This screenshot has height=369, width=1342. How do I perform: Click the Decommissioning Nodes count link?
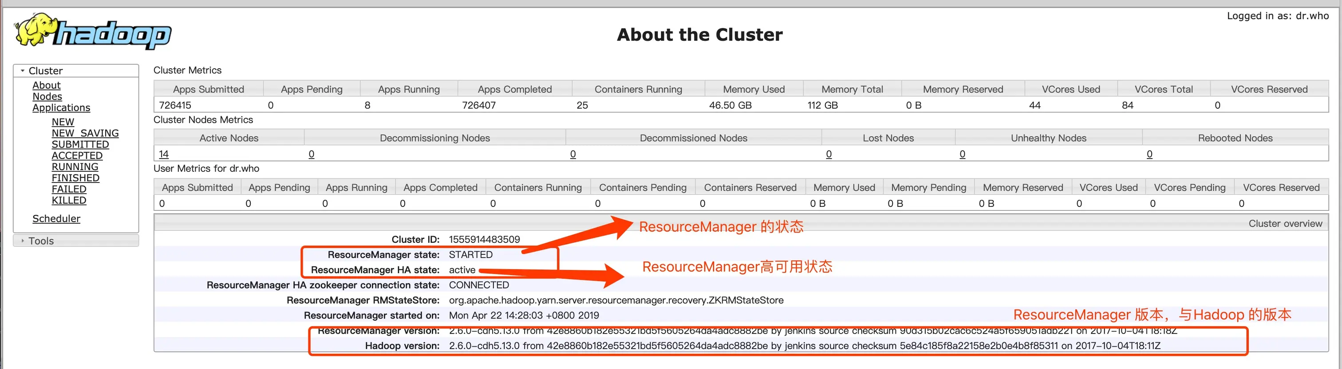(312, 154)
